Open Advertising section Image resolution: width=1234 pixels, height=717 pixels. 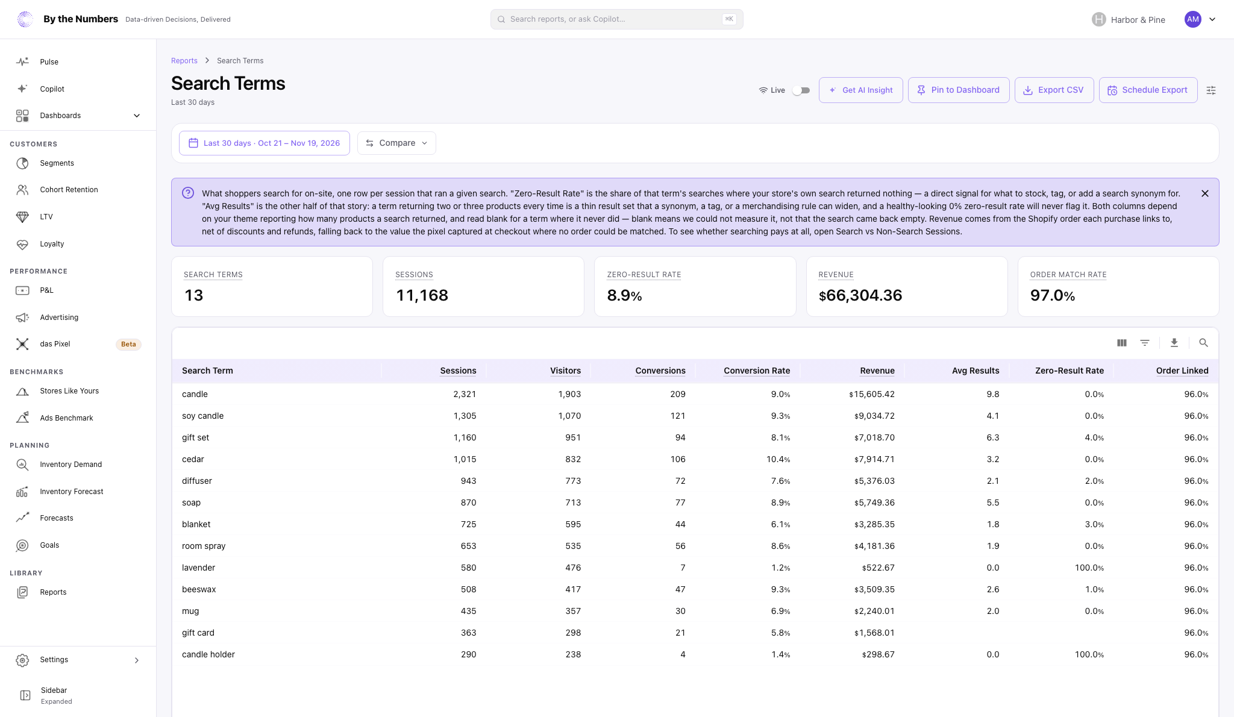pyautogui.click(x=78, y=318)
